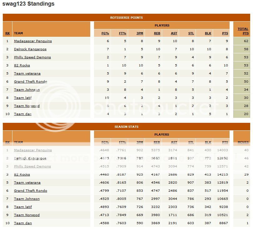
Task: Select the swag123 Standings page heading
Action: tap(28, 4)
